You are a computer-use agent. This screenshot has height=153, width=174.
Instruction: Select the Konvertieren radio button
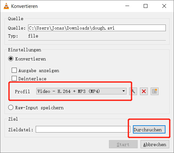(x=11, y=59)
